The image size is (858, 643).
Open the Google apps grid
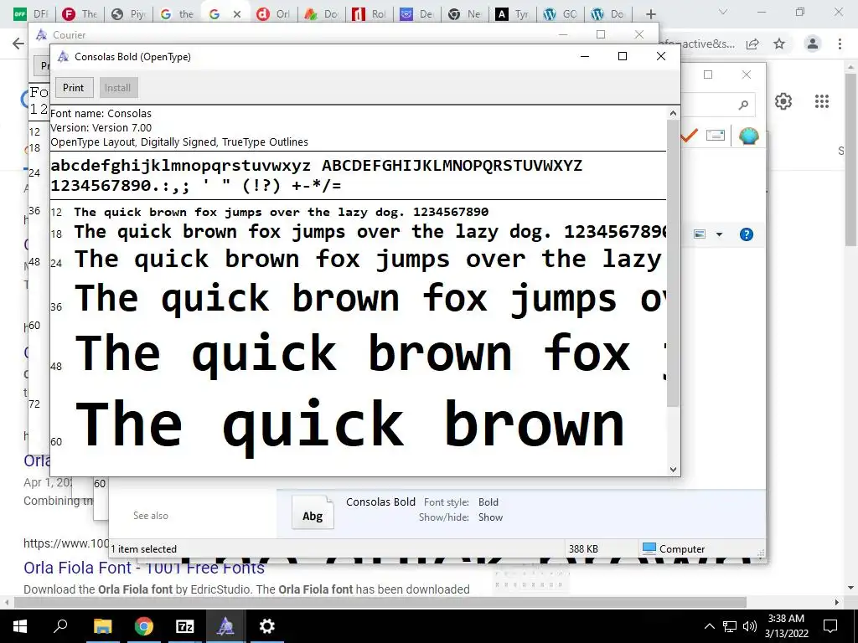click(x=822, y=101)
